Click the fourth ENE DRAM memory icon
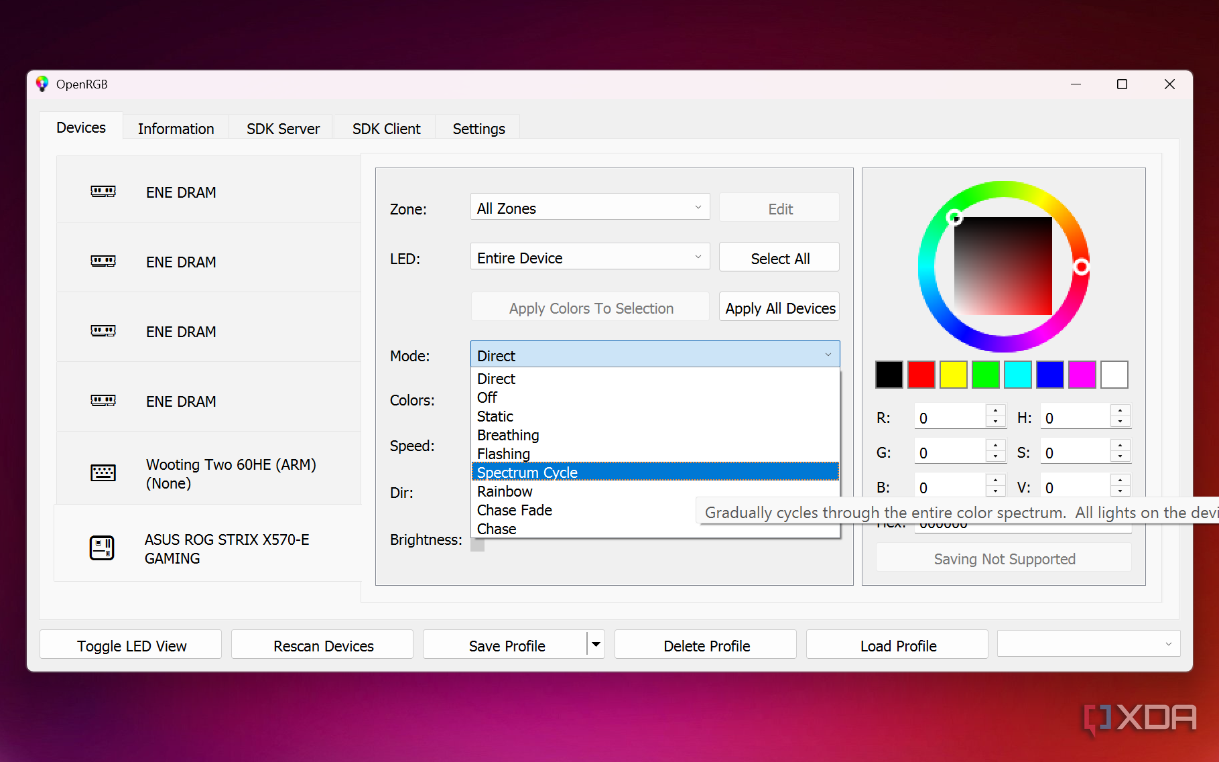 pos(103,401)
